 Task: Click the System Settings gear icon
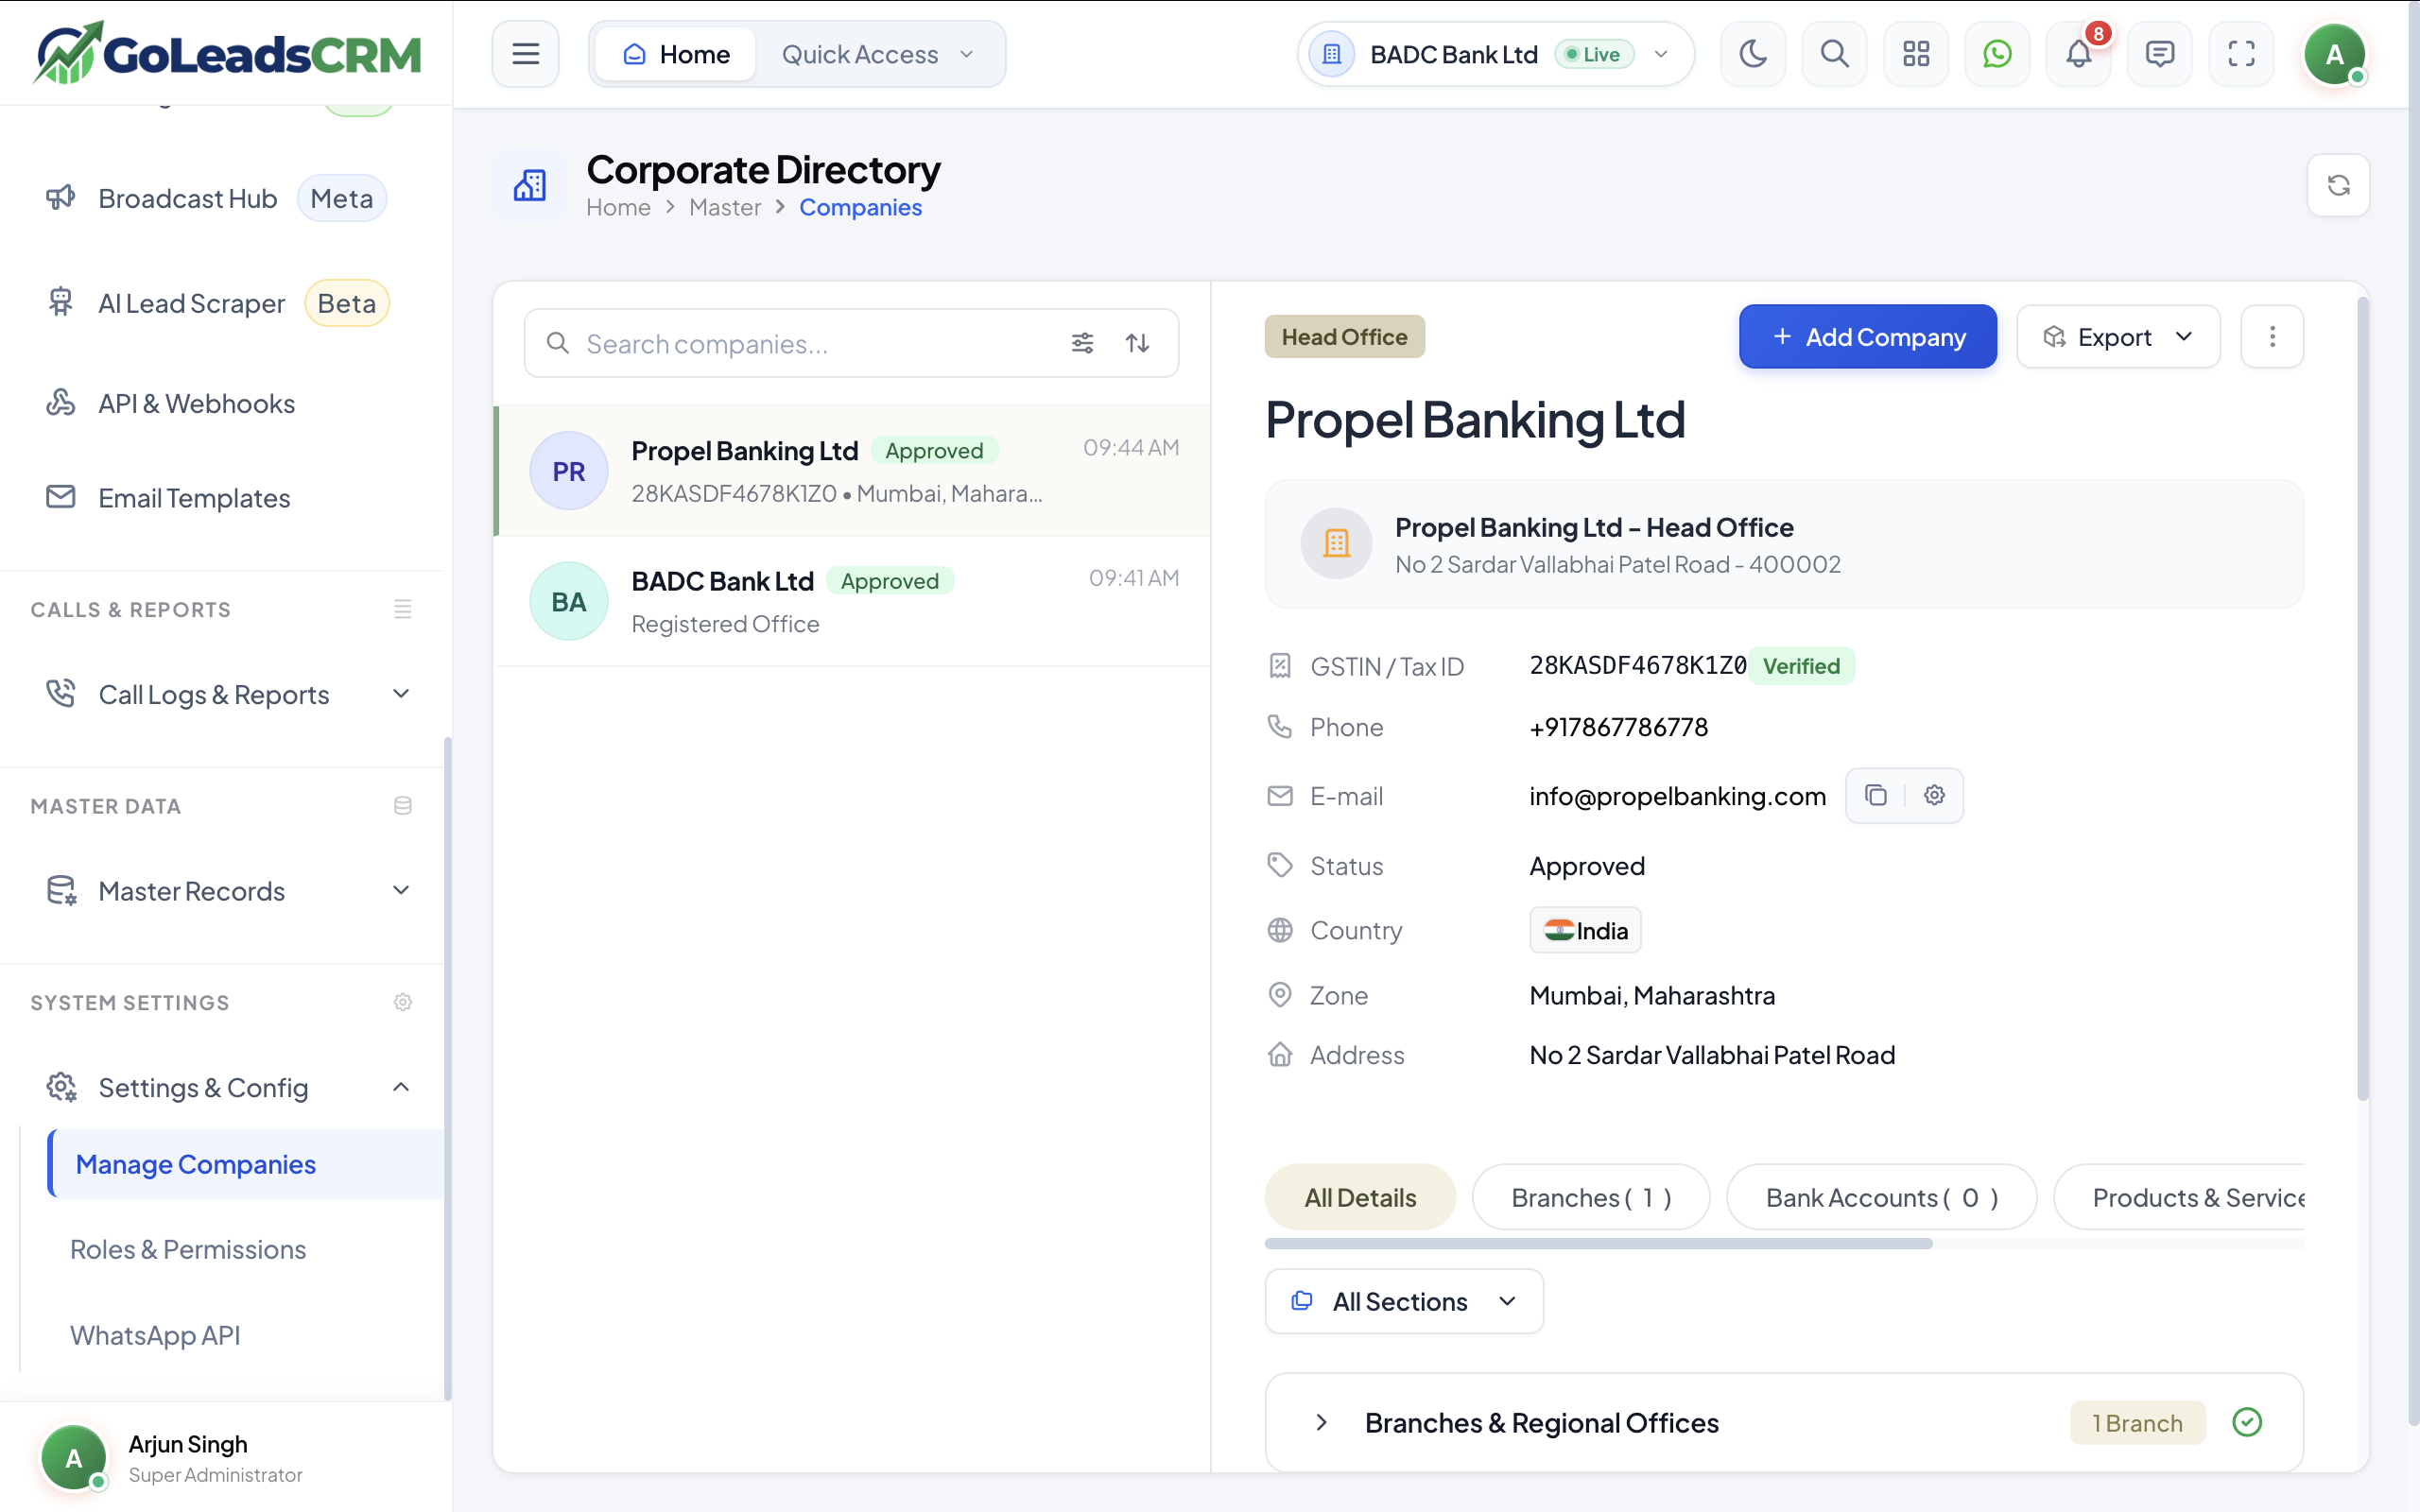[402, 1002]
